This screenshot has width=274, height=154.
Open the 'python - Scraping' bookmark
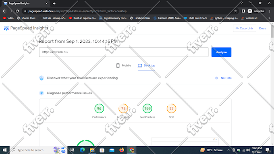coord(224,18)
